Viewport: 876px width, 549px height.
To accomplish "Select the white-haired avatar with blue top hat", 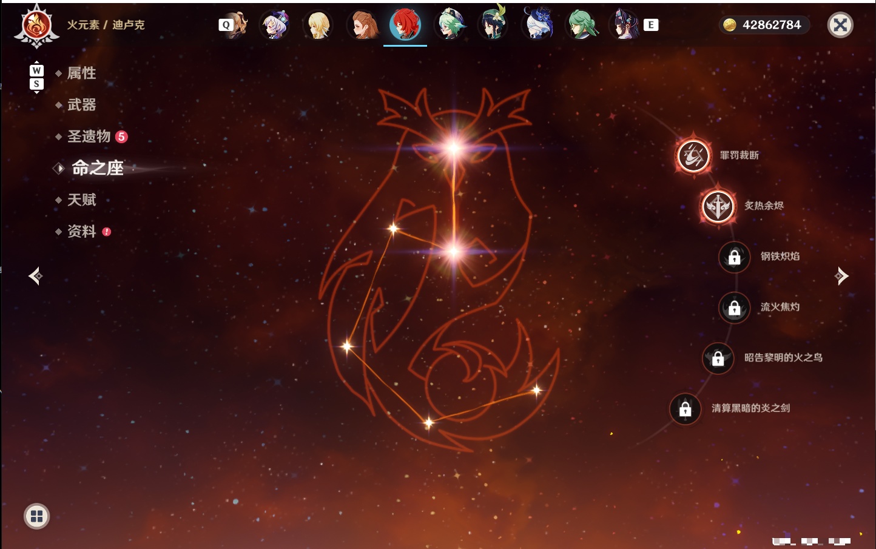I will pos(538,25).
